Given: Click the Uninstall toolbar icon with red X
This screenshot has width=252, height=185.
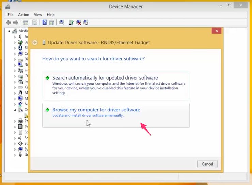Looking at the screenshot, I should click(78, 23).
